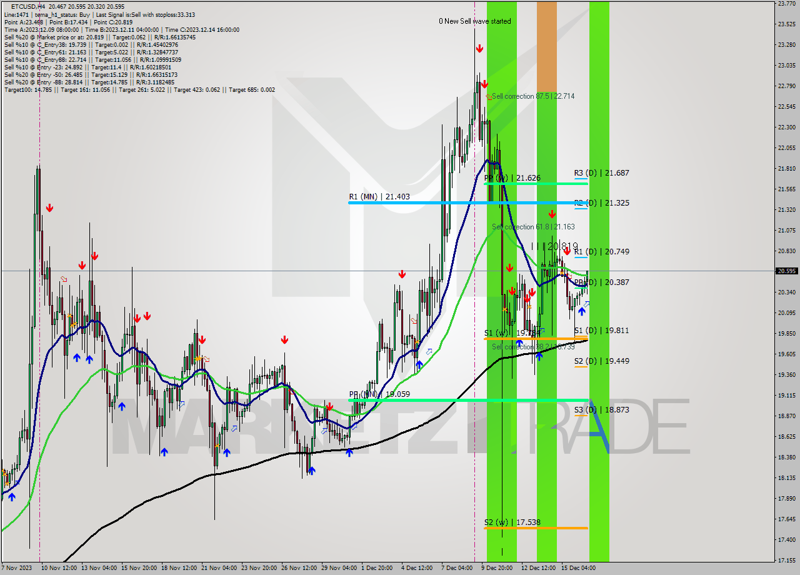Click the 22.300 price axis value
Viewport: 800px width, 575px height.
point(786,127)
